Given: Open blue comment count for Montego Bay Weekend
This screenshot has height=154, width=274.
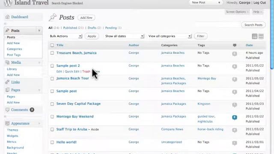Looking at the screenshot, I should [x=235, y=118].
